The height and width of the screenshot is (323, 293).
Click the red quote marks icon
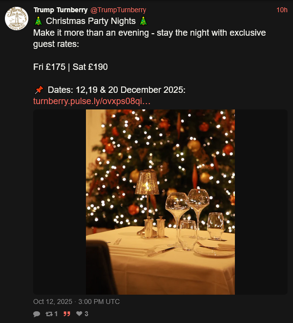click(67, 314)
